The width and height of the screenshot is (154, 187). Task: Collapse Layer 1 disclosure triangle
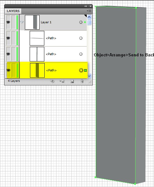click(22, 22)
